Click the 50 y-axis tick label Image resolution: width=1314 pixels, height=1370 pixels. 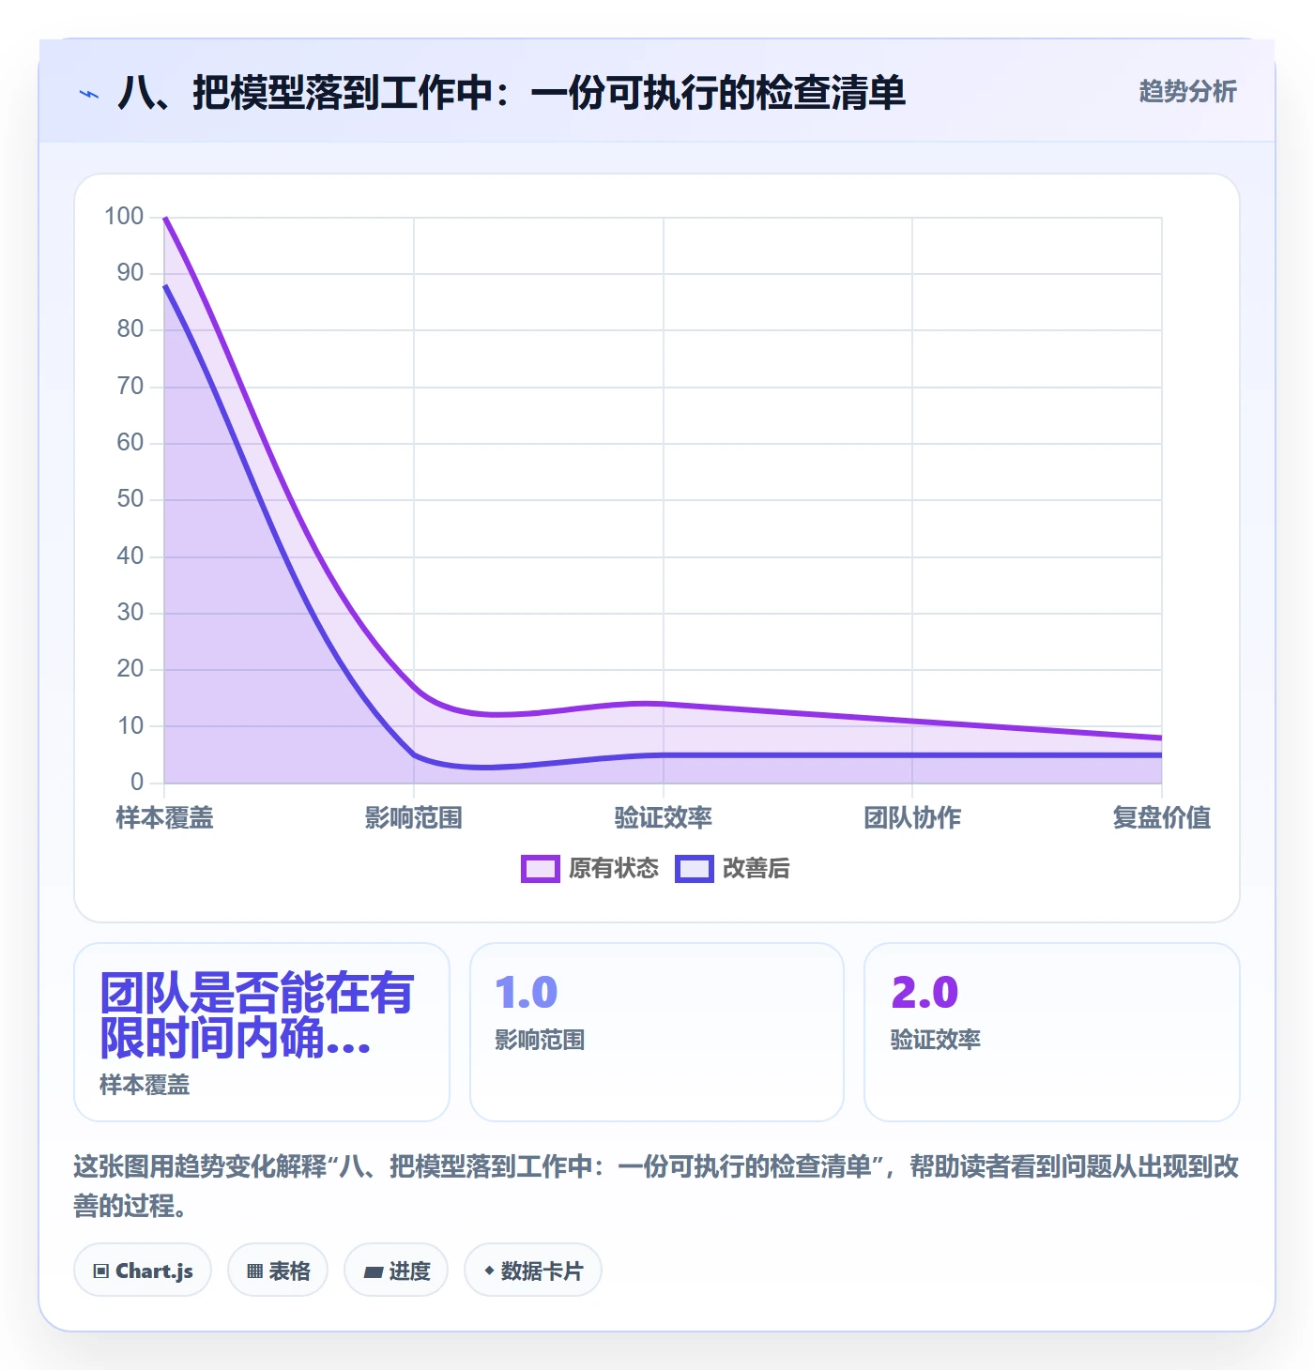pyautogui.click(x=130, y=499)
